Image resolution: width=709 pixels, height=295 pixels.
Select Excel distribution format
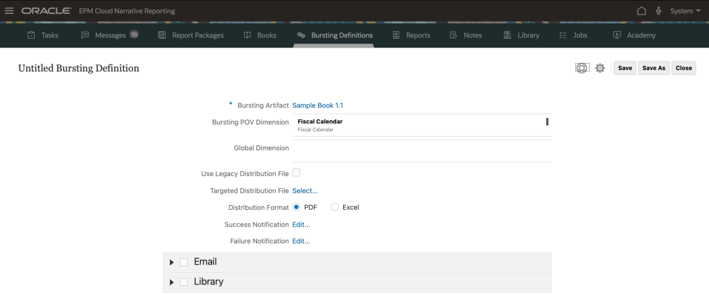tap(335, 207)
